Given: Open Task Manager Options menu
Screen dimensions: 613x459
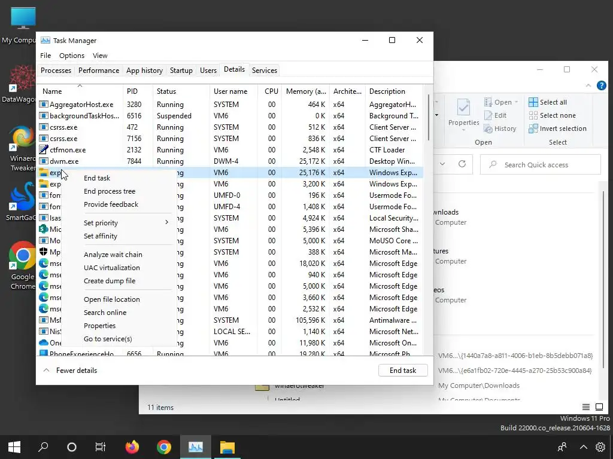Looking at the screenshot, I should click(72, 56).
